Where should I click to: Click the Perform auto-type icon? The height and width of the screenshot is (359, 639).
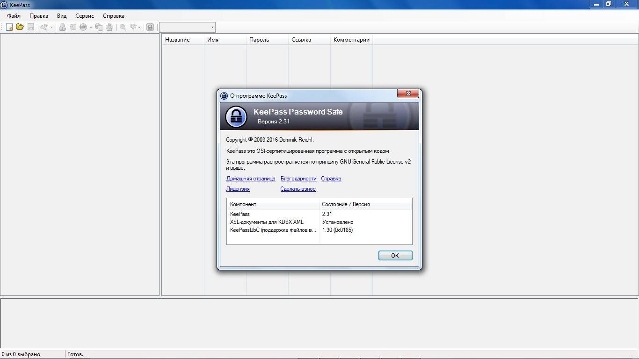tap(109, 27)
